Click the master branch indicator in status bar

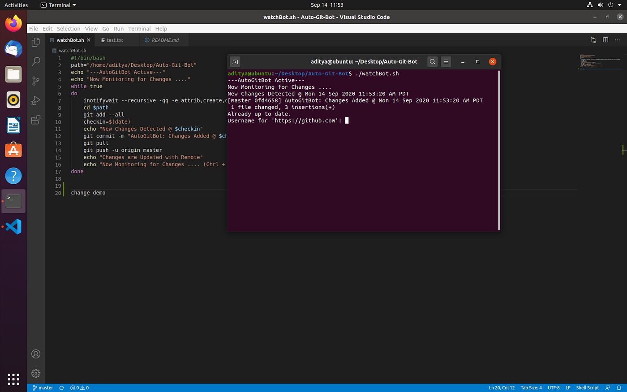[x=43, y=388]
